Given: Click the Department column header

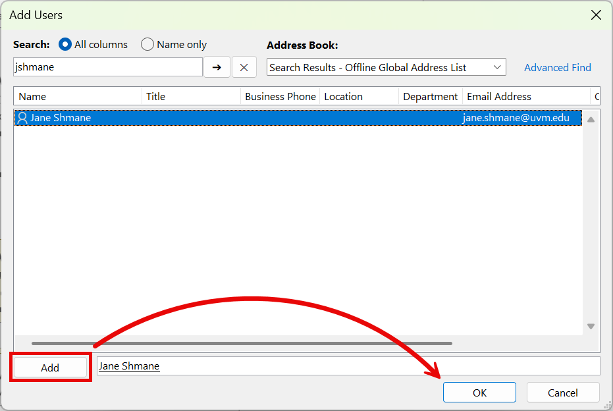Looking at the screenshot, I should click(430, 96).
